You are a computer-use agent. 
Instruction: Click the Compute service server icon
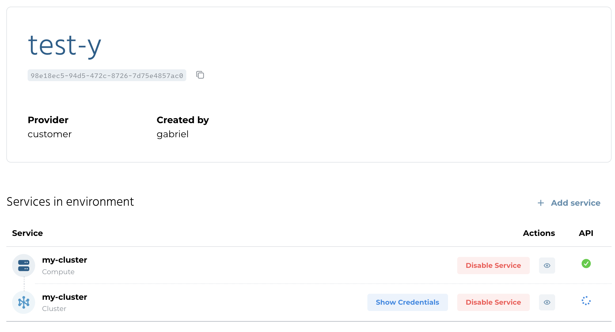(24, 266)
